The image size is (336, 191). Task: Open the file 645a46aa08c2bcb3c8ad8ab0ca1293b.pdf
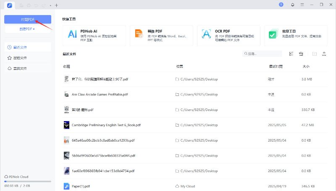coord(103,140)
